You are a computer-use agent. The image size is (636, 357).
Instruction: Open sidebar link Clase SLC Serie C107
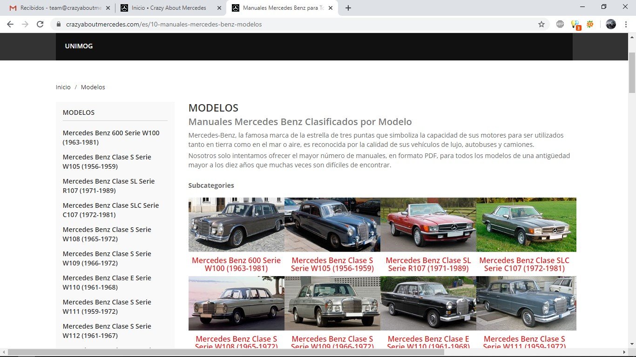click(x=111, y=210)
